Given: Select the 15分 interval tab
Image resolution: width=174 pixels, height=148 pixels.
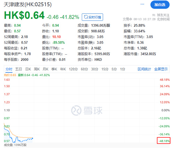Looking at the screenshot, I should [105, 69].
